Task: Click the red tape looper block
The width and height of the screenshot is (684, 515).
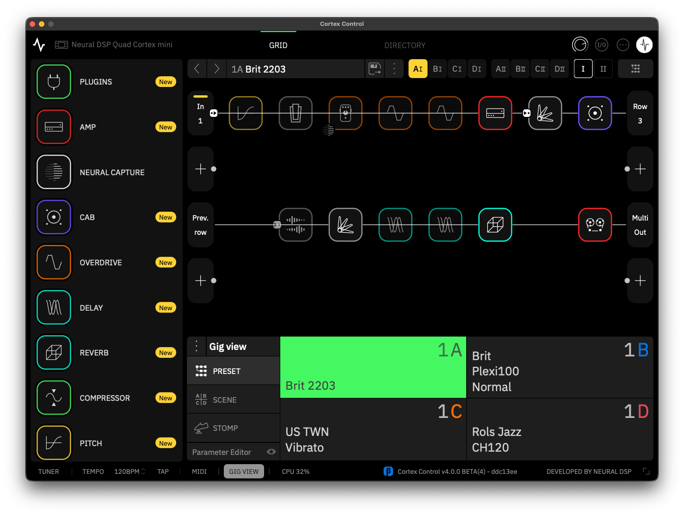Action: coord(595,225)
